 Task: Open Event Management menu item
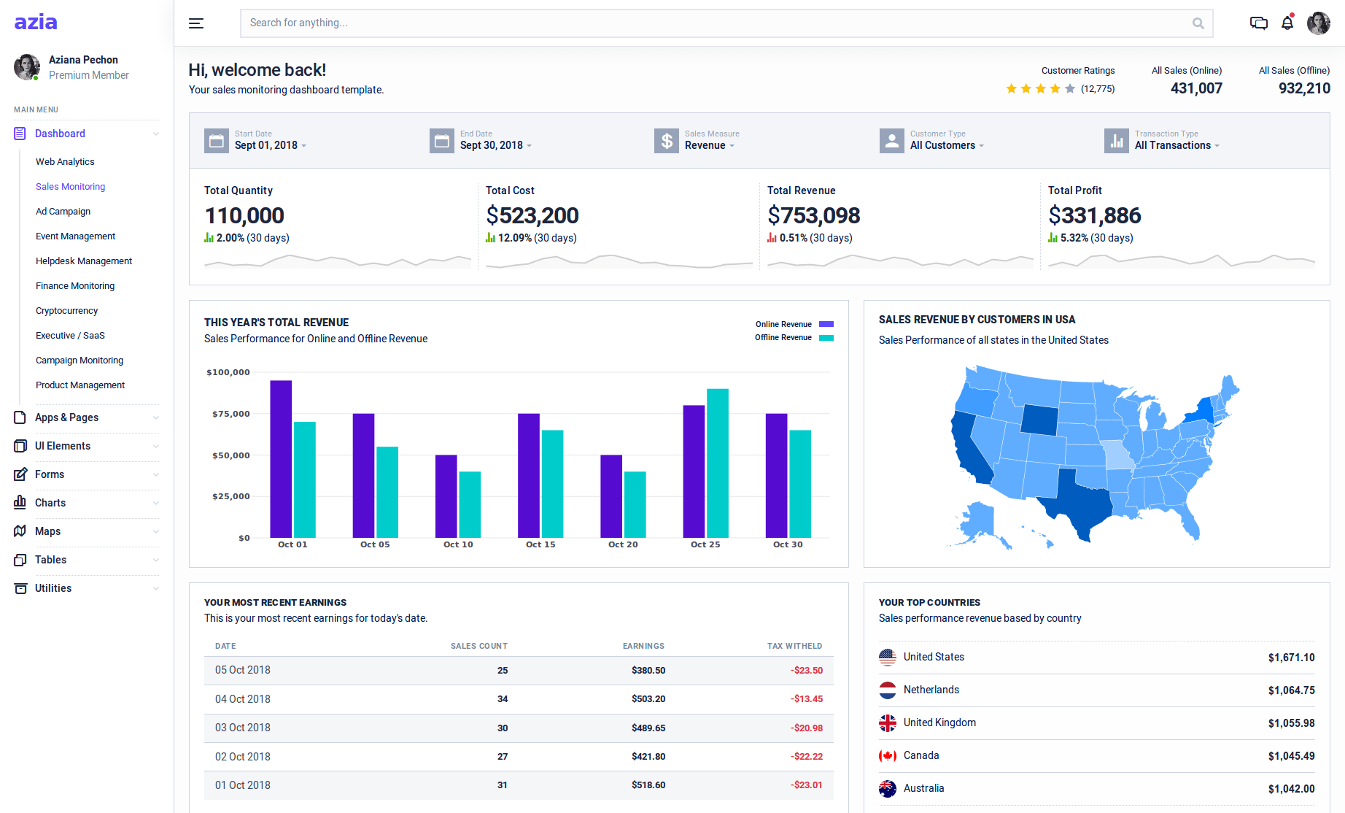point(75,236)
